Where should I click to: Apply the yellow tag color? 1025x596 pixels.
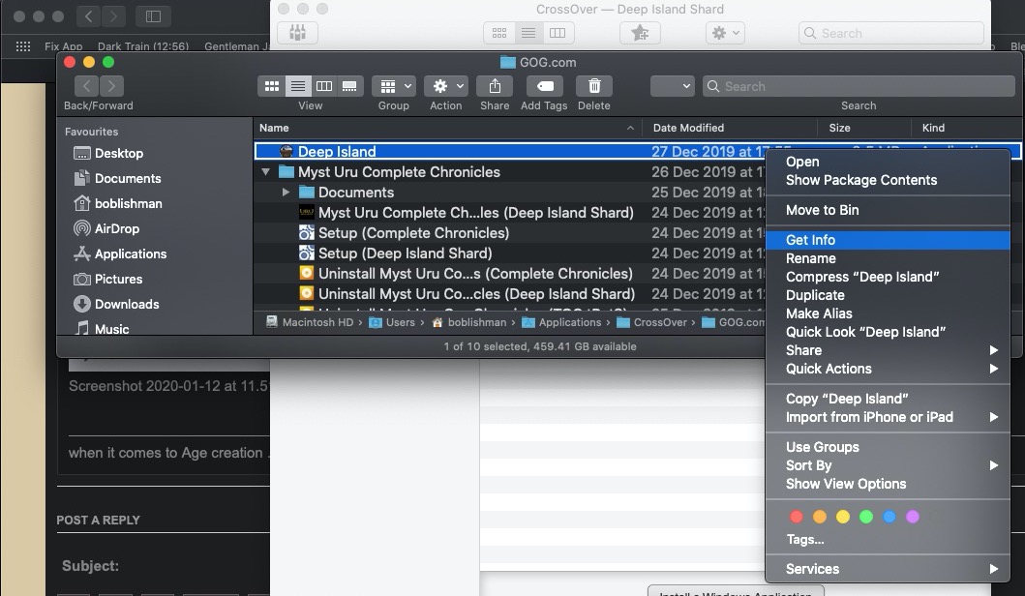[x=843, y=517]
